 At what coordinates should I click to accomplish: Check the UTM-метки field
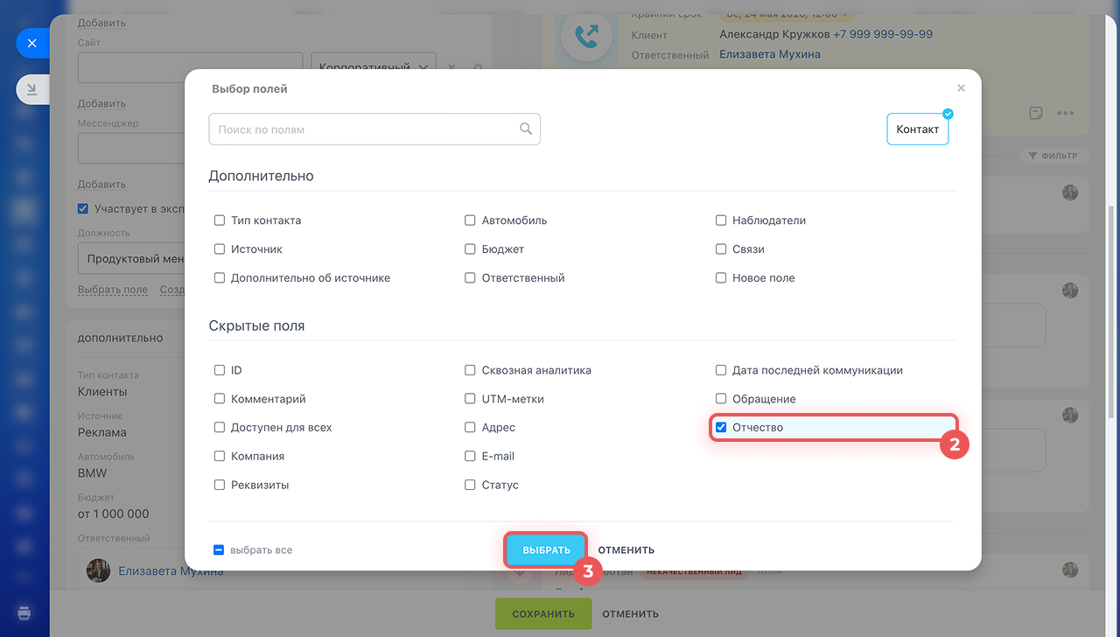[471, 399]
